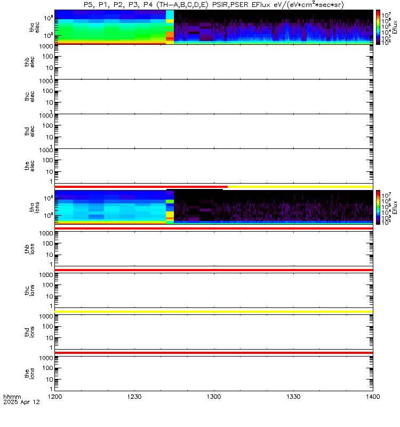Click the red status bar above thb ions

click(214, 228)
